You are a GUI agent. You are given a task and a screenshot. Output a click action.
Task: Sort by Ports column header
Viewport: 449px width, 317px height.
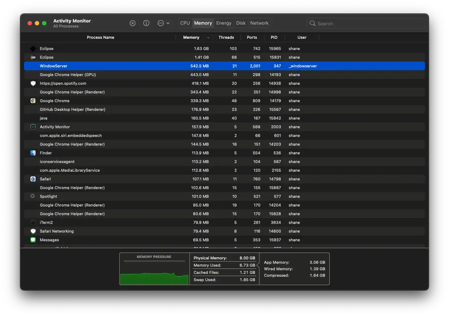point(252,37)
